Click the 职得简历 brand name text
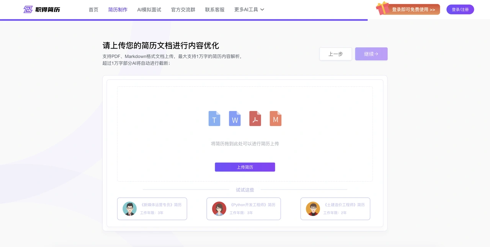490x247 pixels. point(48,10)
